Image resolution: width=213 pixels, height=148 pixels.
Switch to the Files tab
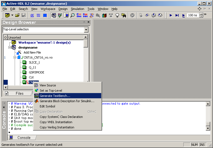pos(17,93)
